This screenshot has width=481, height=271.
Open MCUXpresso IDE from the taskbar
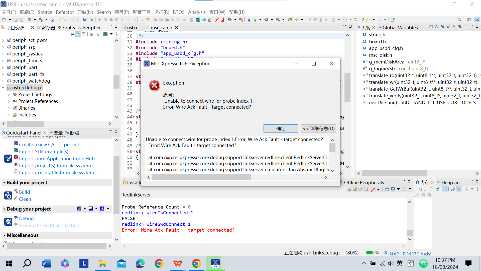[215, 263]
